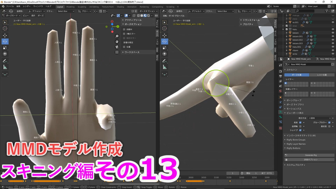Screen dimensions: 336x189
Task: Select the Move tool in left viewport
Action: (x=5, y=35)
